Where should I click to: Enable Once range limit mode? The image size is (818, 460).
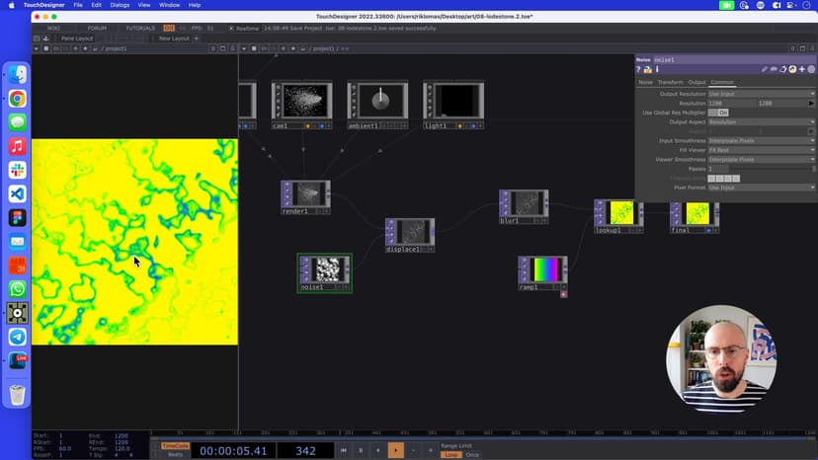pos(472,455)
